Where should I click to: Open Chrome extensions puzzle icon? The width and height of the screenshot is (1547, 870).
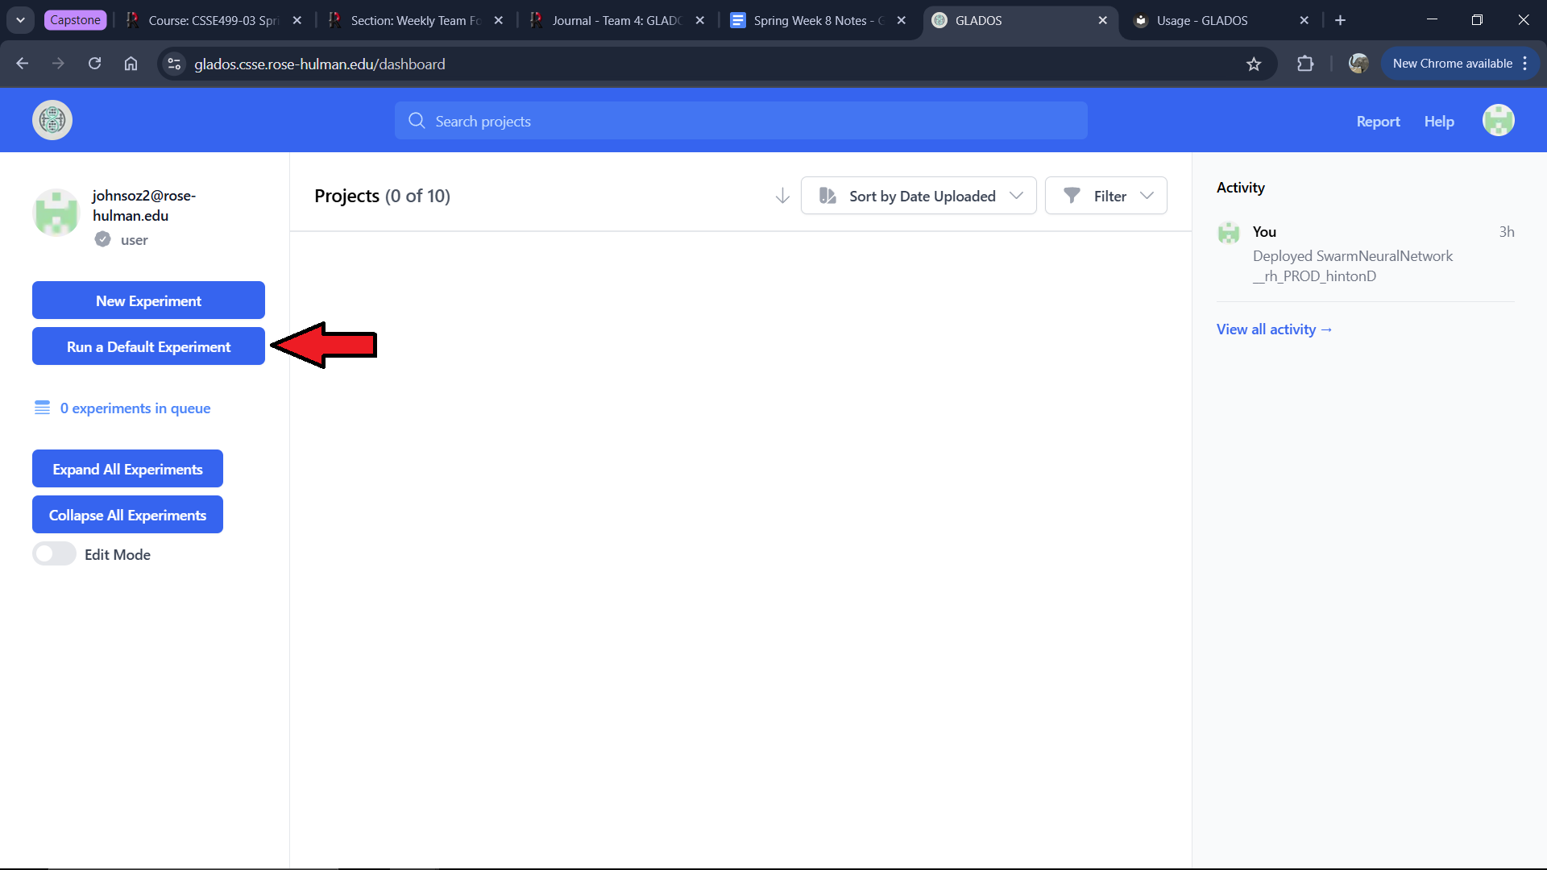tap(1305, 64)
